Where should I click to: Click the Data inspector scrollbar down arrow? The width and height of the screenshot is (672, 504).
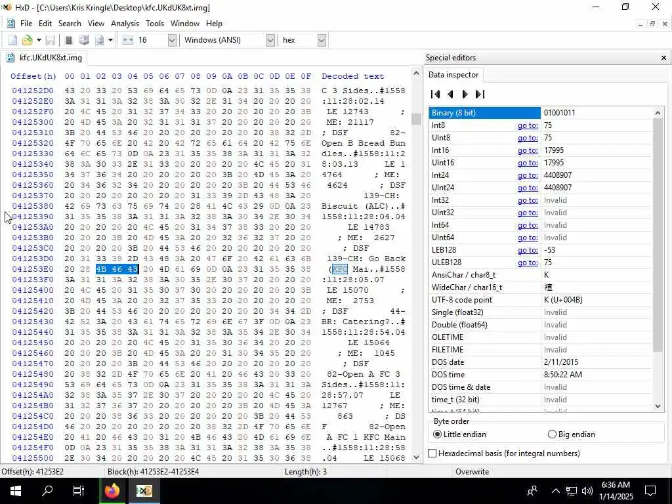pyautogui.click(x=658, y=406)
